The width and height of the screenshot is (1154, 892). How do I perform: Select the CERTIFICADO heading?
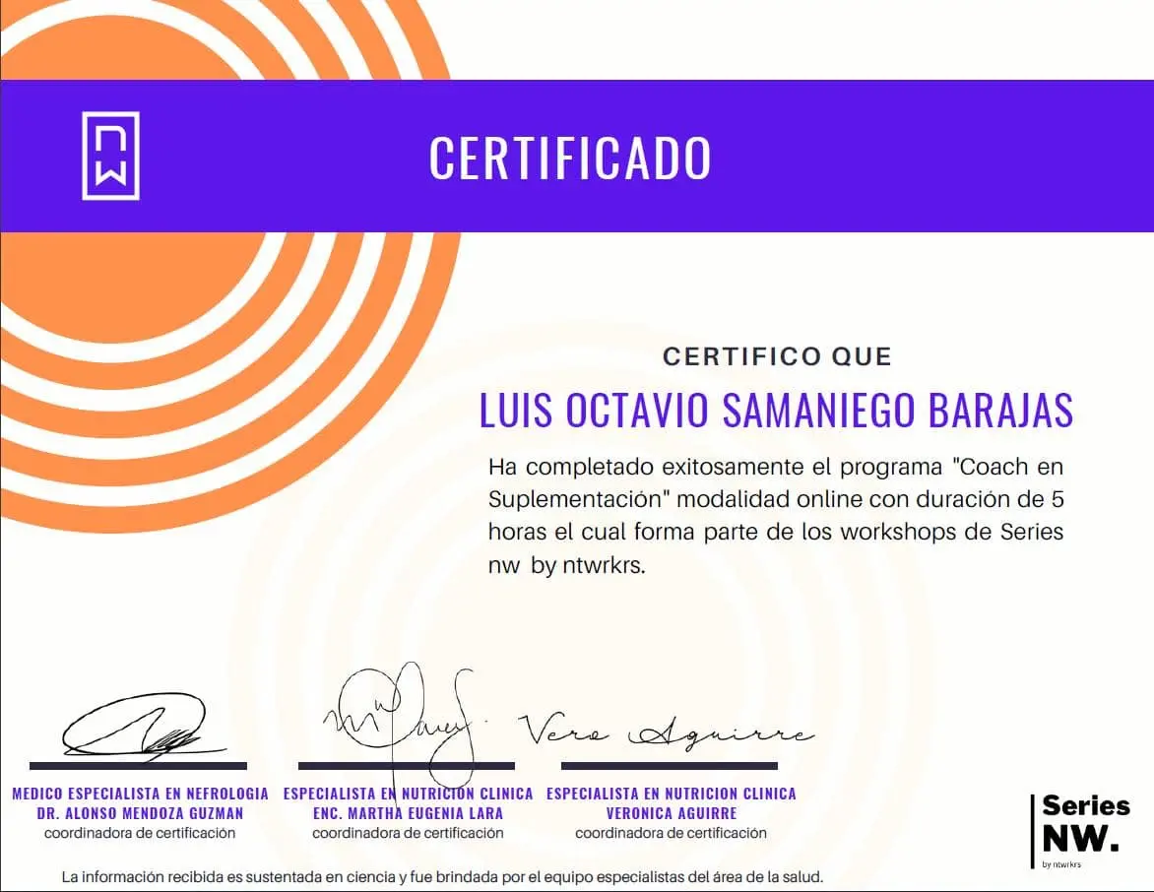click(570, 158)
